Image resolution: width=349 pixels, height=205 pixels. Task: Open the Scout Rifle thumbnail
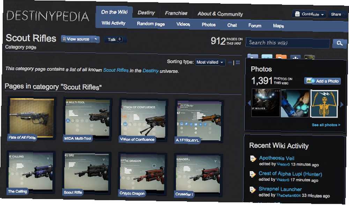pos(86,174)
